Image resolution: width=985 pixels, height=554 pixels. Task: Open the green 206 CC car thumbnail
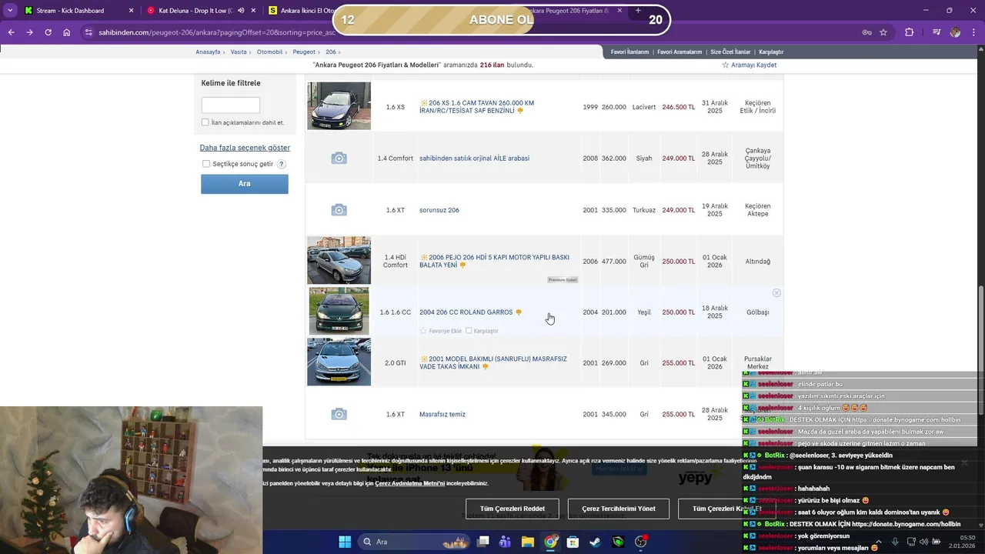[339, 312]
